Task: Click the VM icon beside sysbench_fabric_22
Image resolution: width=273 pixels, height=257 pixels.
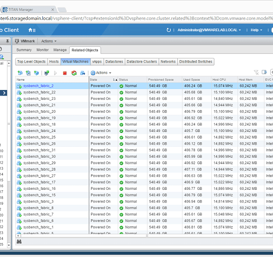Action: pos(19,92)
